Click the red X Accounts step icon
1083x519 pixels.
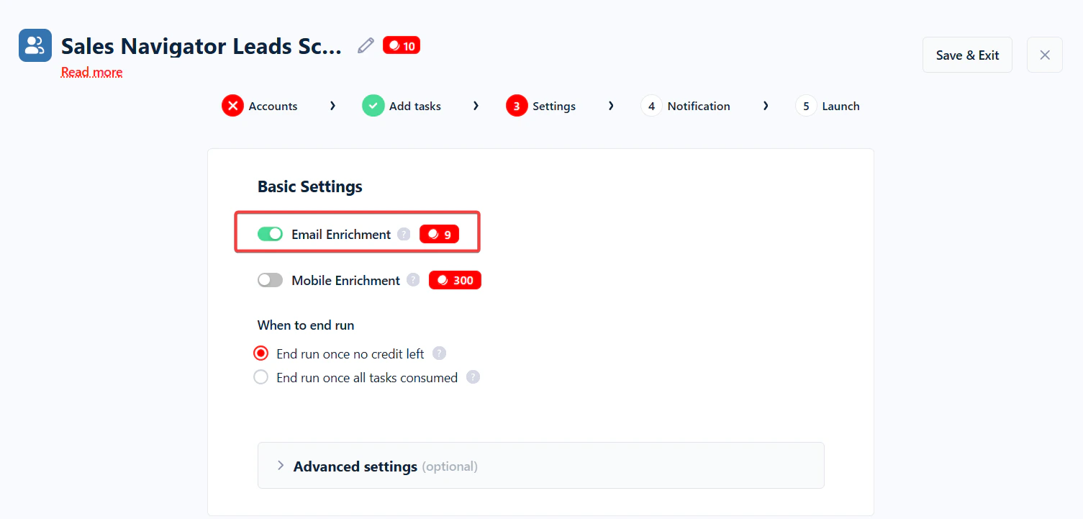[x=232, y=106]
